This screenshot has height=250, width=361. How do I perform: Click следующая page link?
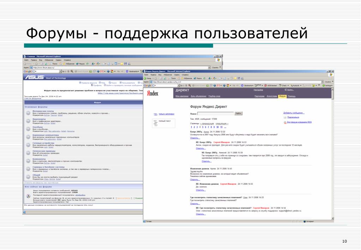click(x=222, y=124)
